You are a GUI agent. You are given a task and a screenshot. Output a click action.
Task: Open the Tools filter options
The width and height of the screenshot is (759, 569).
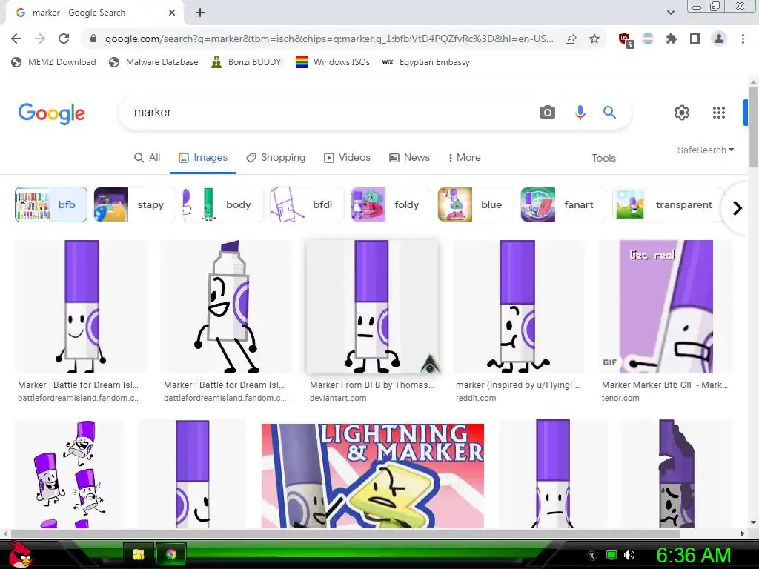(x=603, y=158)
